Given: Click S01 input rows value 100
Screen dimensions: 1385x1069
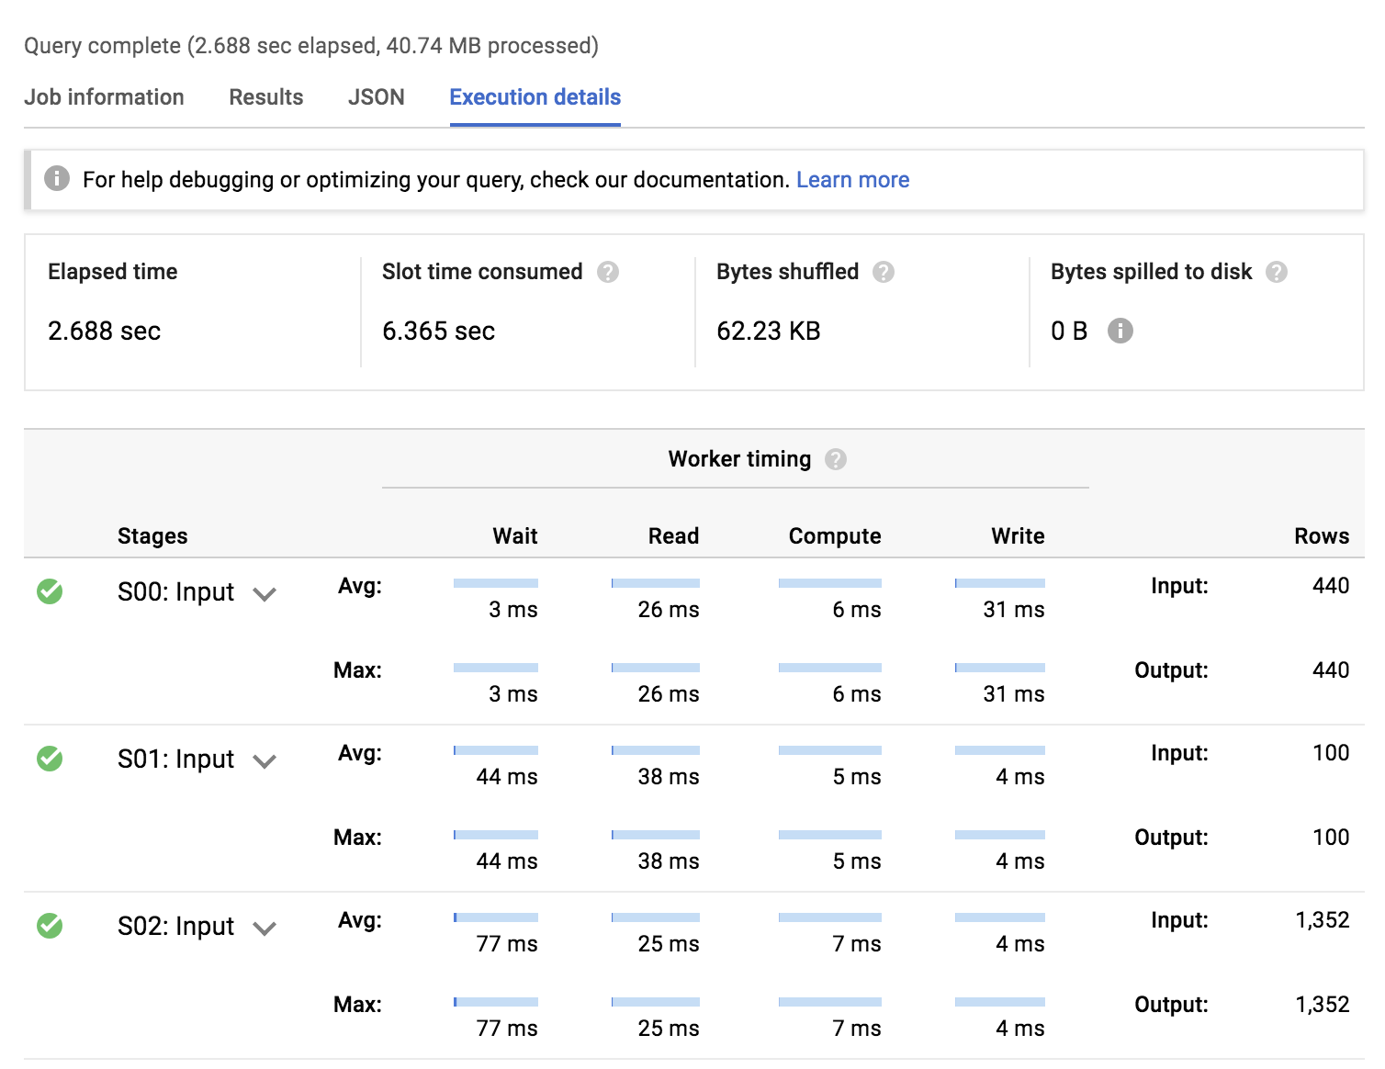Looking at the screenshot, I should [1331, 753].
